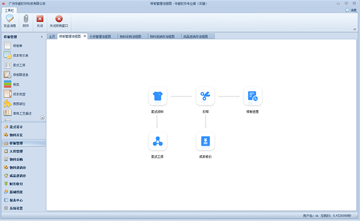Click the 广州华遨软件科技有限公司 title text
360x221 pixels.
(x=27, y=4)
